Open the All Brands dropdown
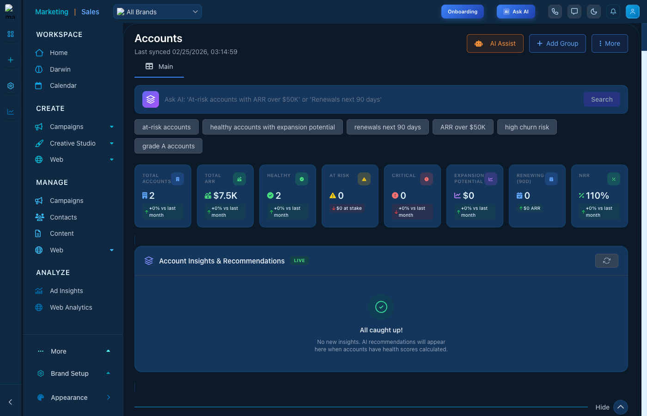Image resolution: width=647 pixels, height=416 pixels. 158,12
